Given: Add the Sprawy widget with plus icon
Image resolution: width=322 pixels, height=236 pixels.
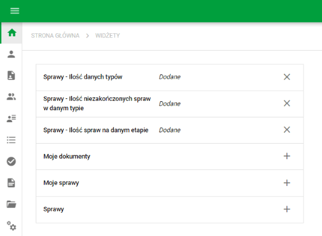Looking at the screenshot, I should tap(287, 209).
